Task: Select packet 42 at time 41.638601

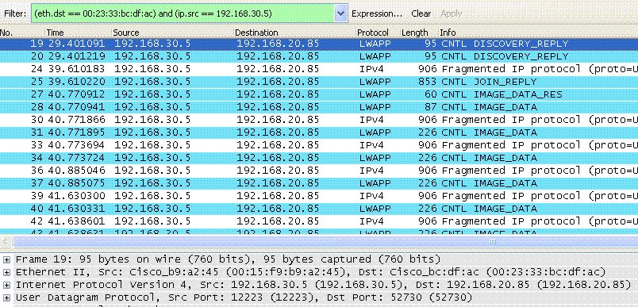Action: (x=319, y=221)
